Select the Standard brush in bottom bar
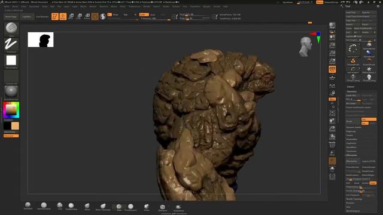The image size is (383, 215). (28, 205)
